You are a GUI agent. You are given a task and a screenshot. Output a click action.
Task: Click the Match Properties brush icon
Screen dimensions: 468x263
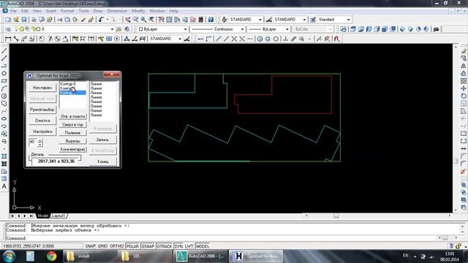91,20
